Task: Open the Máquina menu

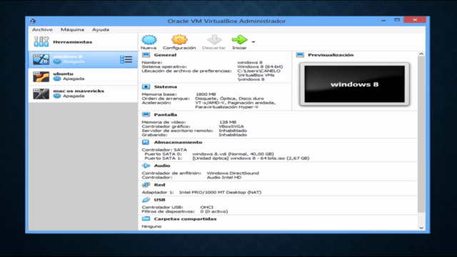Action: pyautogui.click(x=72, y=29)
